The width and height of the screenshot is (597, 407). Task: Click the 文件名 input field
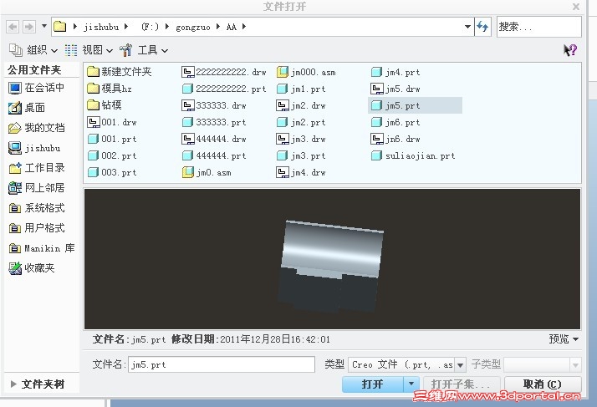coord(222,364)
